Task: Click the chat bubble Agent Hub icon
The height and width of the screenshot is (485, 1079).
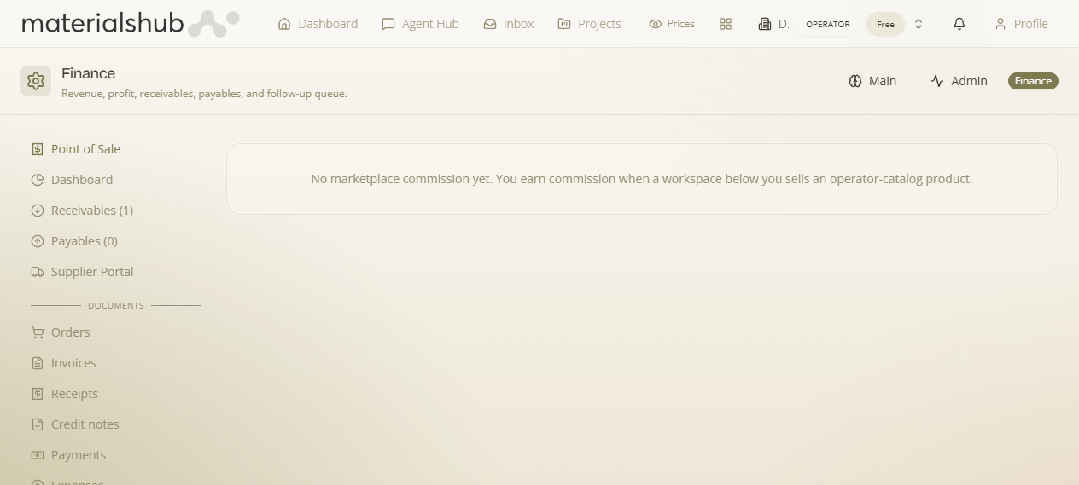Action: 388,24
